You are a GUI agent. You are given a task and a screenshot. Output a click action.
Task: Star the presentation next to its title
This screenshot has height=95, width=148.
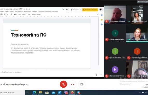pyautogui.click(x=24, y=9)
